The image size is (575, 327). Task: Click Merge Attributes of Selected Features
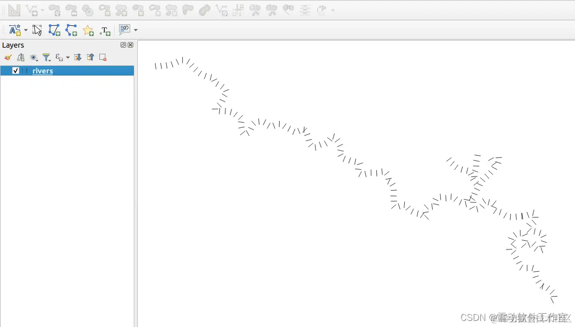point(305,10)
